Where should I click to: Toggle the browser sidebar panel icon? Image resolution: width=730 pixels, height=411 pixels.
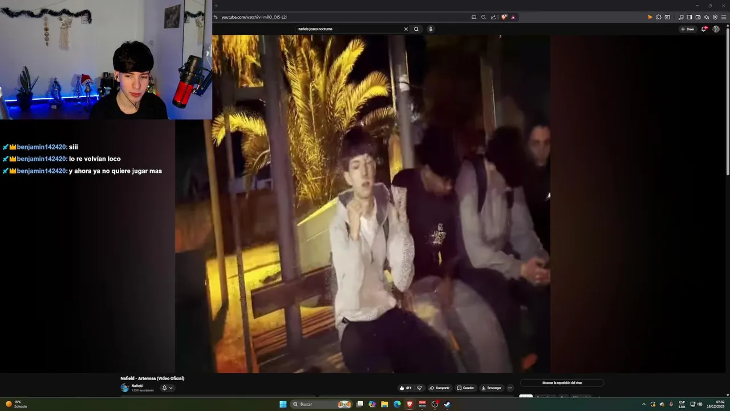click(x=690, y=17)
